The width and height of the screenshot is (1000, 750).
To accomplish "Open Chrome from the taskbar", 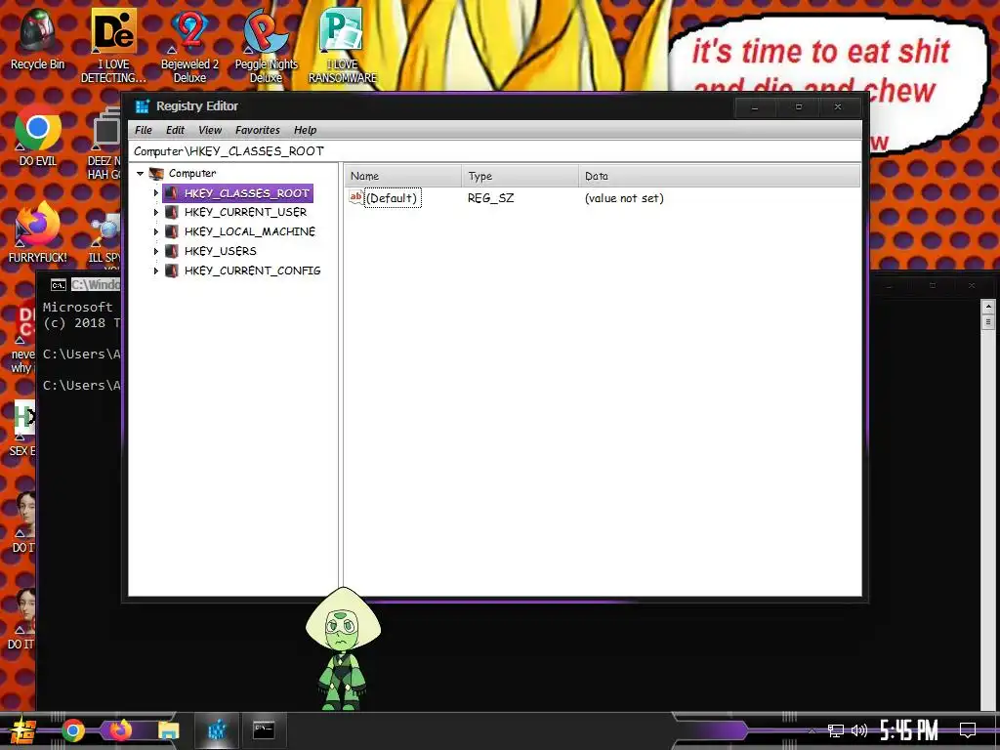I will pyautogui.click(x=72, y=730).
